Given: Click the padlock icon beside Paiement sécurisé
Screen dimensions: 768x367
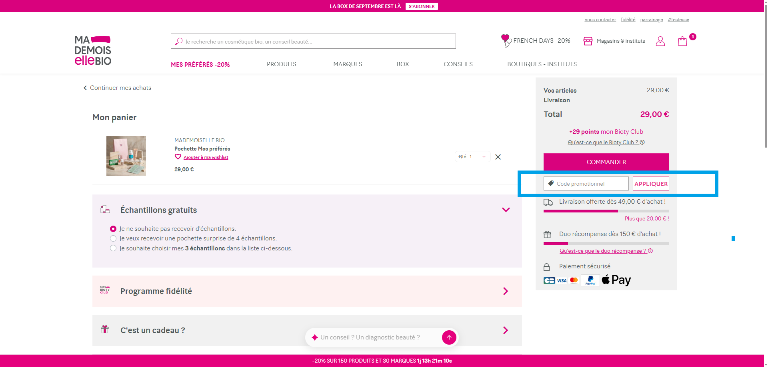Looking at the screenshot, I should pos(546,267).
